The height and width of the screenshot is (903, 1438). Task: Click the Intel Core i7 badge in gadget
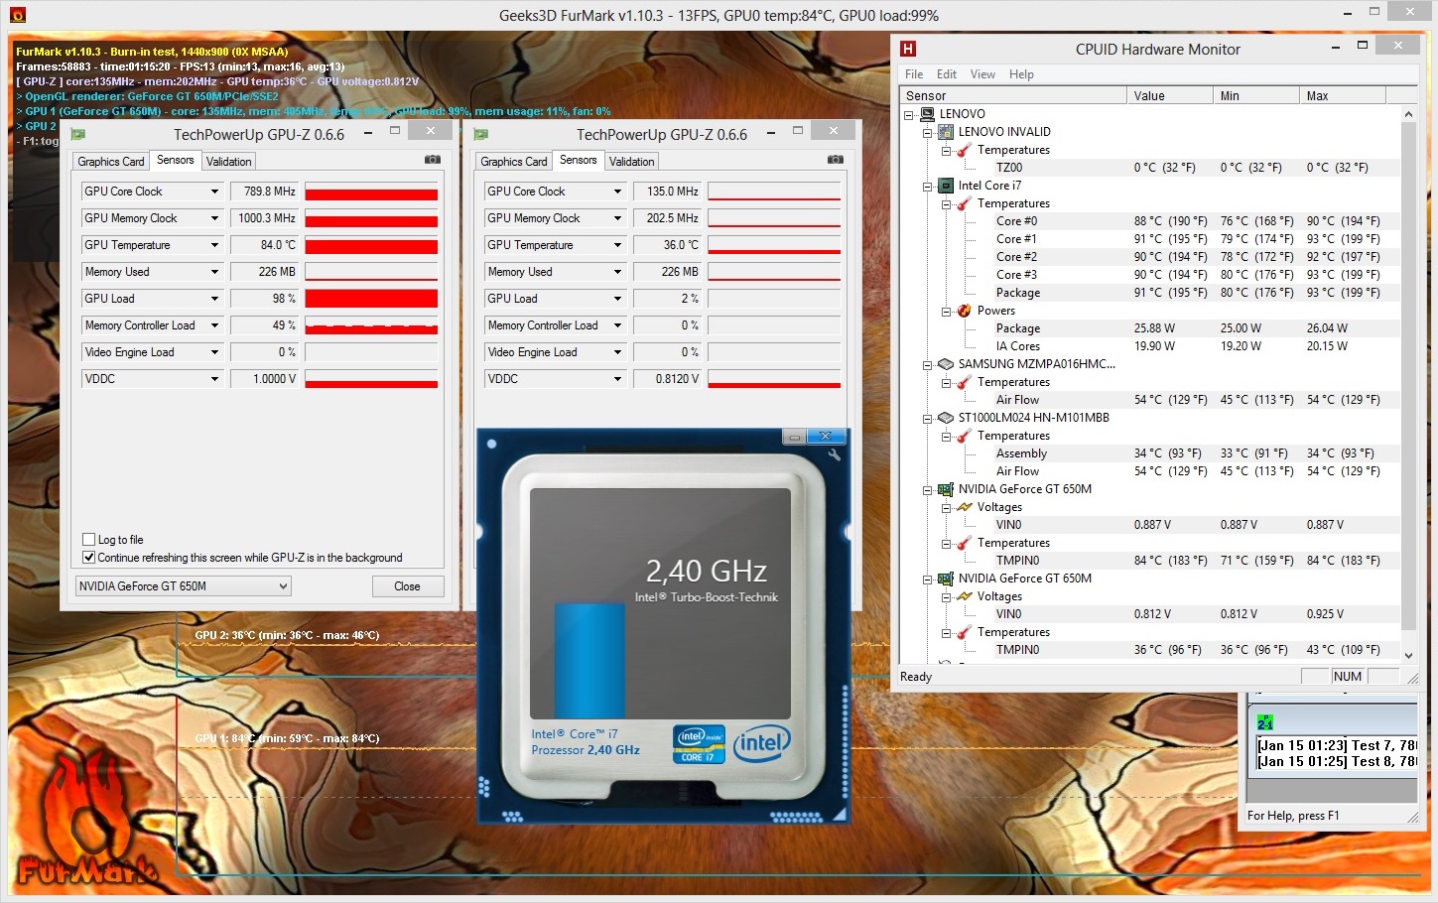(699, 744)
